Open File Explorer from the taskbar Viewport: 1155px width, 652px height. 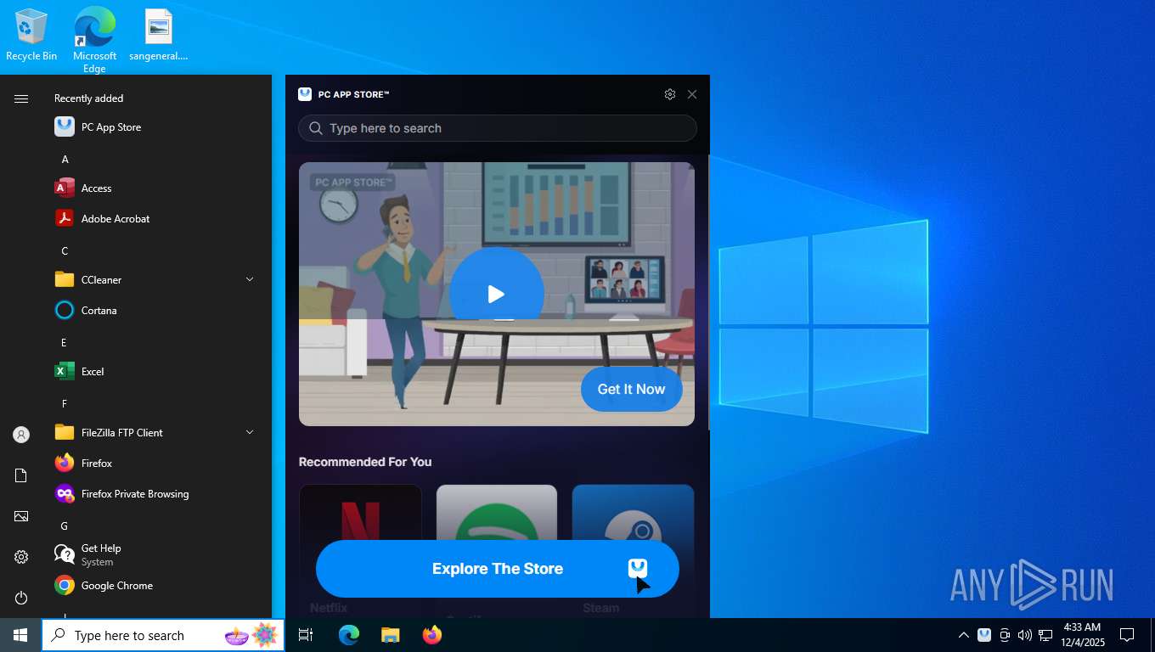[x=390, y=635]
